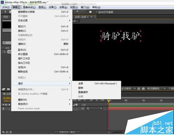Expand the 历史记录 submenu
174x135 pixels.
click(42, 20)
